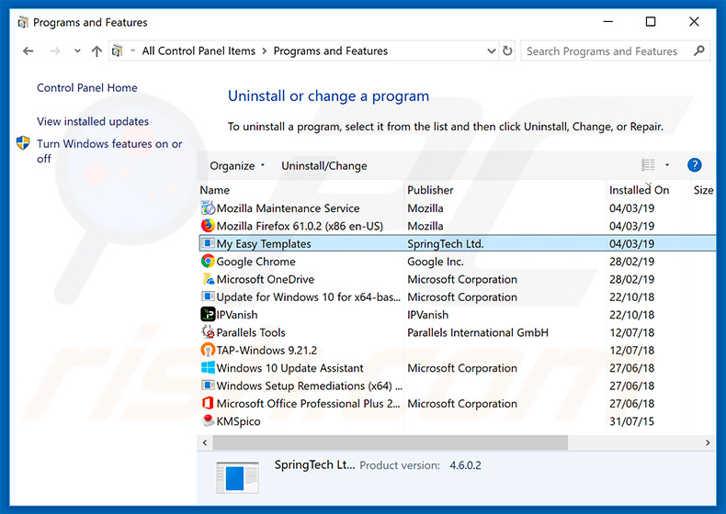Viewport: 726px width, 514px height.
Task: Sort by the Installed On column header
Action: tap(639, 190)
